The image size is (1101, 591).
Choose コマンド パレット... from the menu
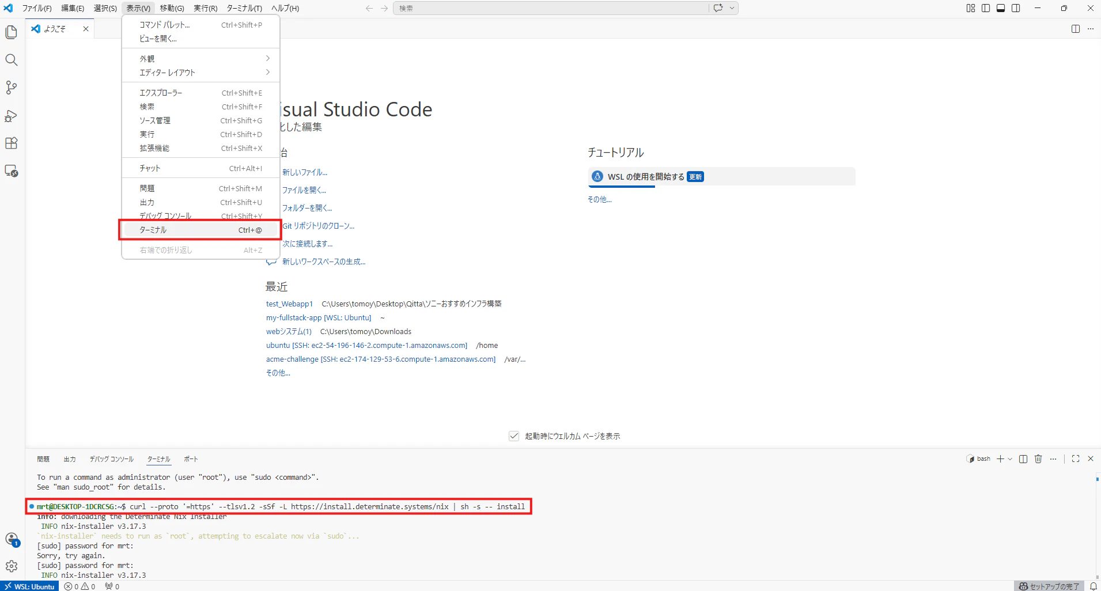coord(200,25)
